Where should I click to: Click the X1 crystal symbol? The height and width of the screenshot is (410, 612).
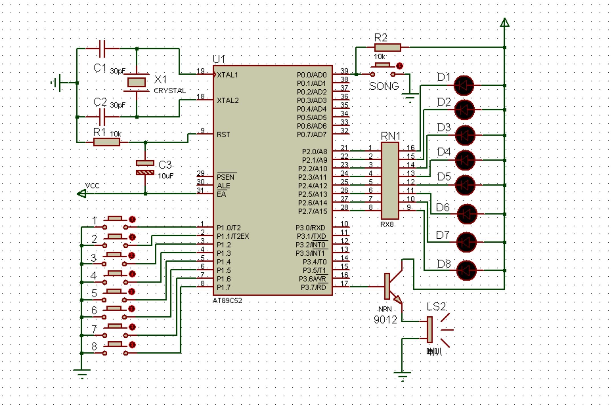[x=137, y=83]
